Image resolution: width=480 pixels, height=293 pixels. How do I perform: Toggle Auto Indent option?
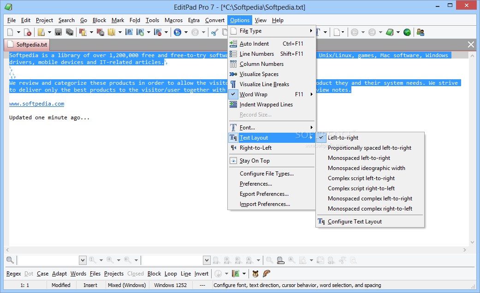(x=272, y=44)
